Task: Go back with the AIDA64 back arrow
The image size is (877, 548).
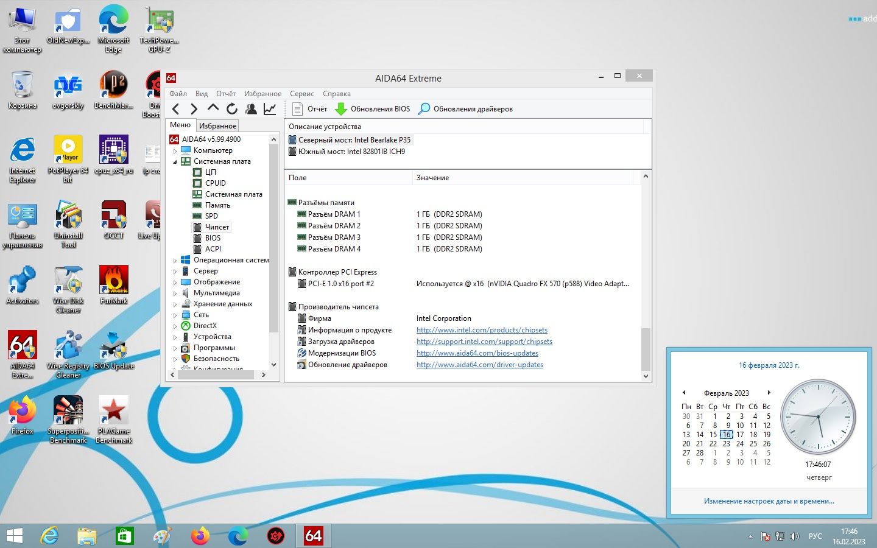Action: click(176, 109)
